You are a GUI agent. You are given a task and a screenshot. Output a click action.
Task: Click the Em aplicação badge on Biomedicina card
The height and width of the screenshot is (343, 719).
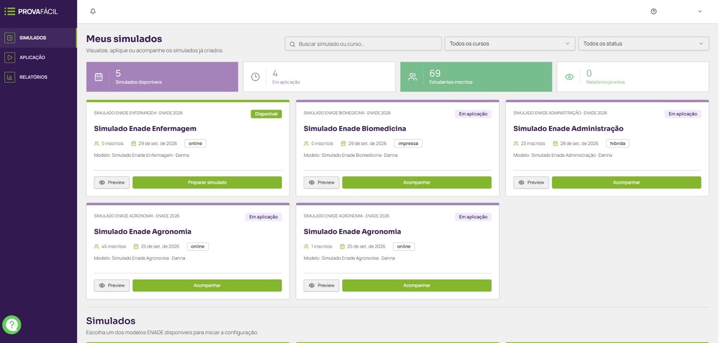(473, 114)
